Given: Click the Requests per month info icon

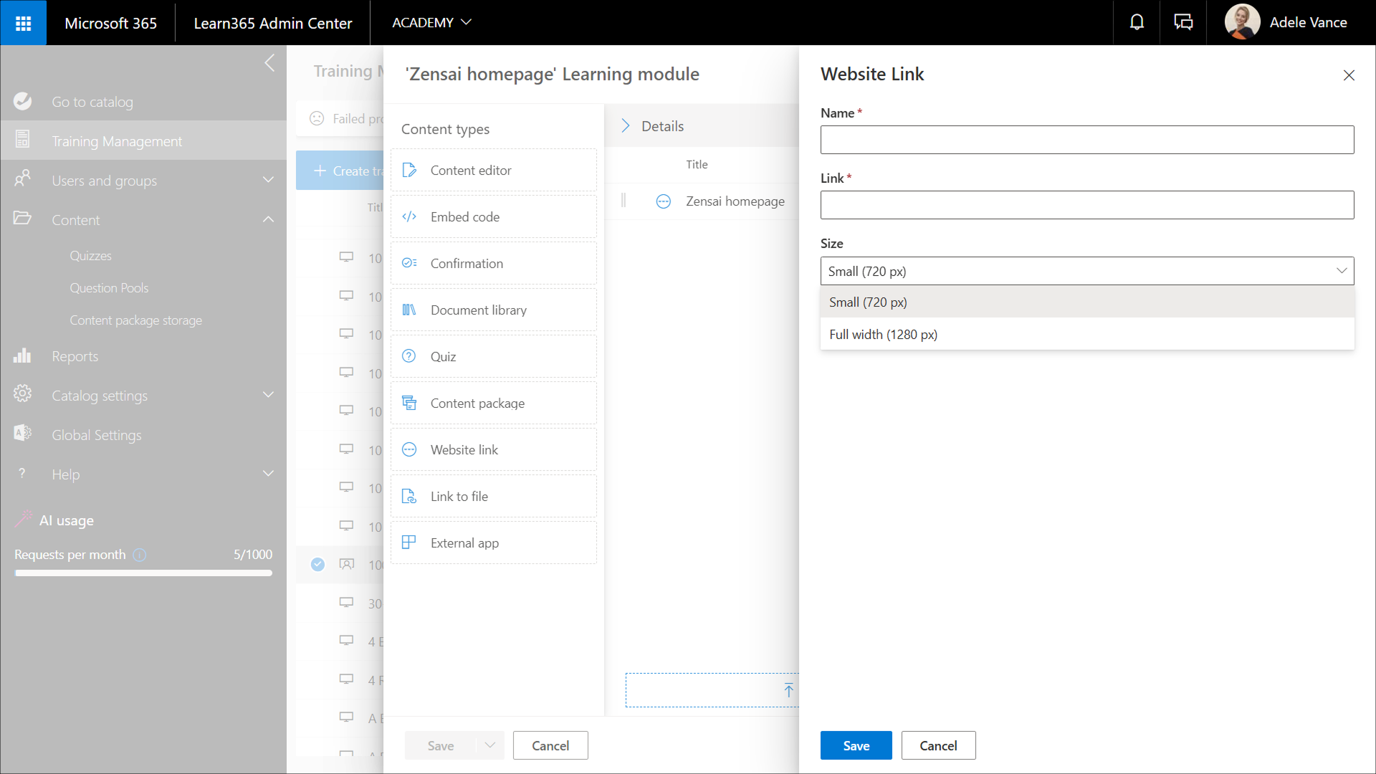Looking at the screenshot, I should pos(140,555).
